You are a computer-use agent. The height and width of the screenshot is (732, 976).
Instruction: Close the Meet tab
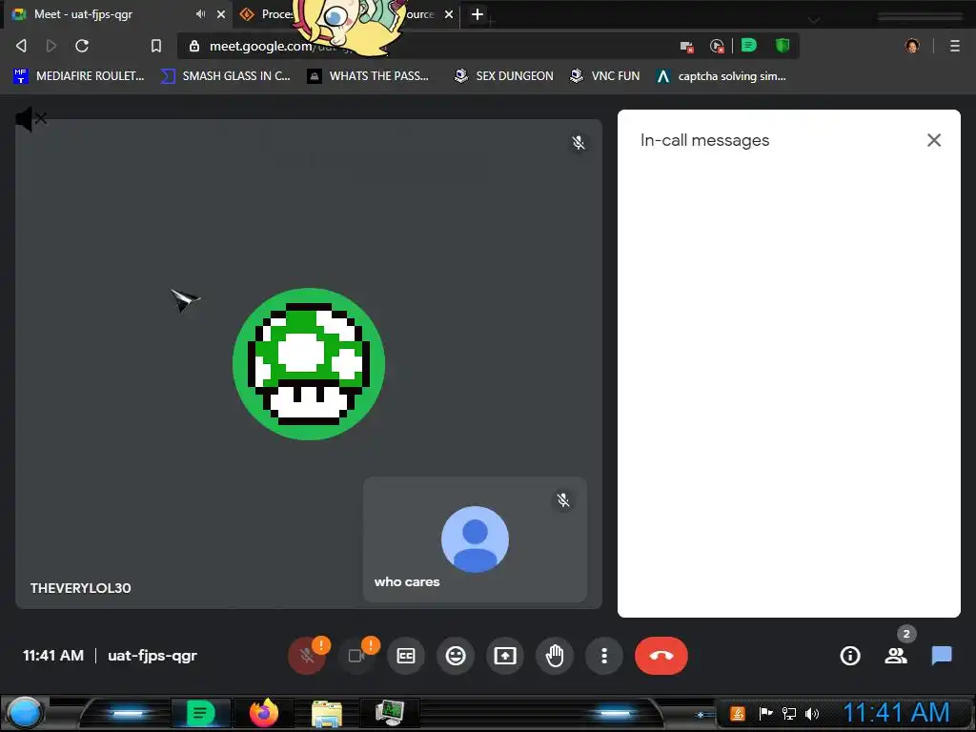[x=221, y=13]
